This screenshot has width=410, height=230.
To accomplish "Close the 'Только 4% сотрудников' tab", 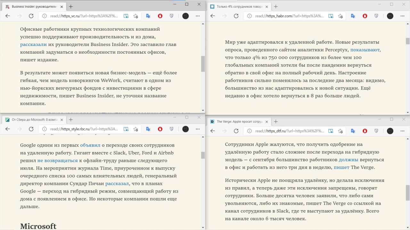I will tap(266, 6).
